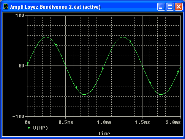
Task: Click the 10V y-axis label
Action: 20,16
